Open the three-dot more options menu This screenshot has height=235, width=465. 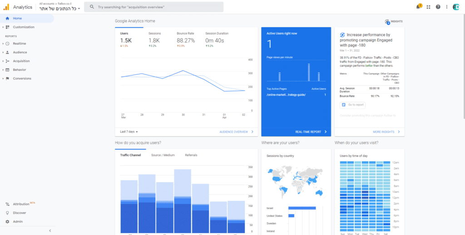[447, 7]
